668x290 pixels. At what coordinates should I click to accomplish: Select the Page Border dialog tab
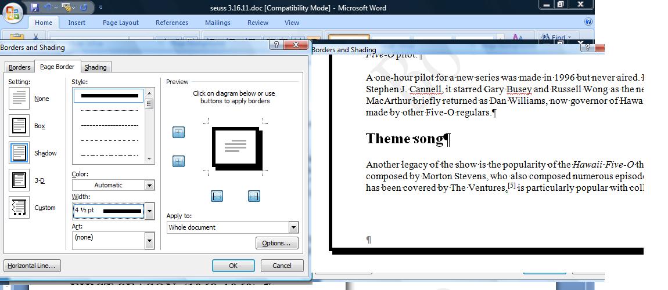pos(57,67)
